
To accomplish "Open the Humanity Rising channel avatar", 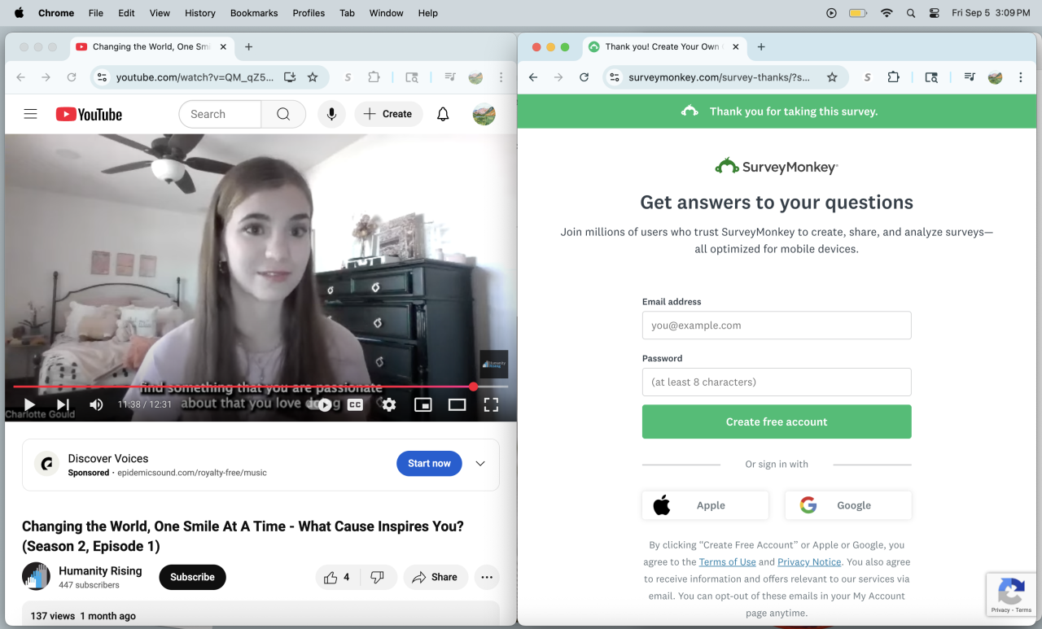I will 36,577.
